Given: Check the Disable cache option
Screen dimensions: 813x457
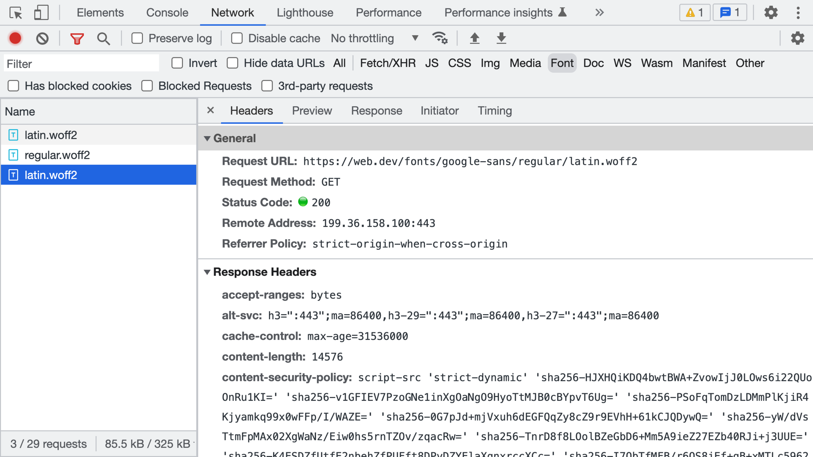Looking at the screenshot, I should click(237, 38).
